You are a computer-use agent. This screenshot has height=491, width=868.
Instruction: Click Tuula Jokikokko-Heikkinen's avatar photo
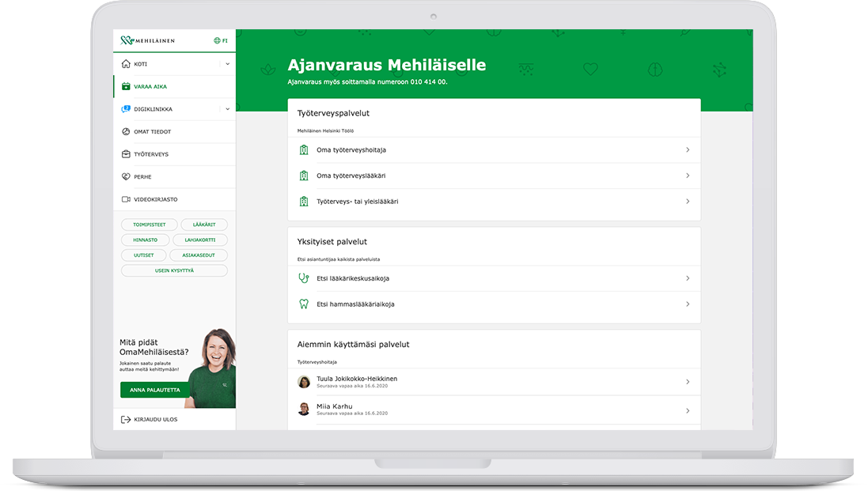[303, 382]
